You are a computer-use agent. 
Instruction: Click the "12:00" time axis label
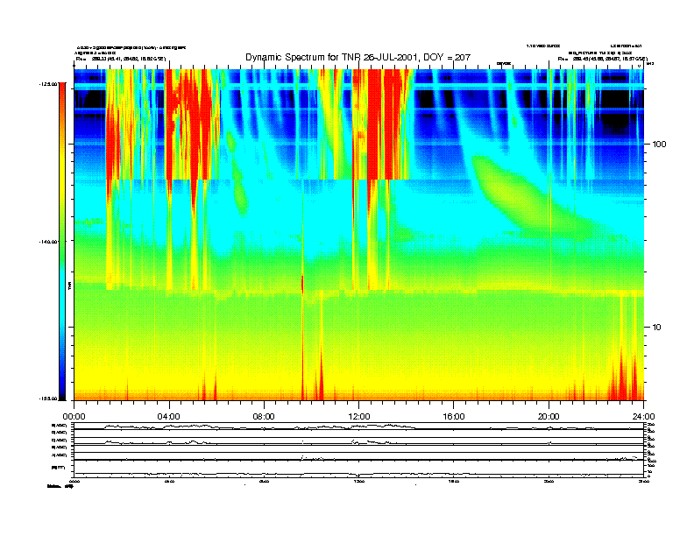[x=359, y=416]
